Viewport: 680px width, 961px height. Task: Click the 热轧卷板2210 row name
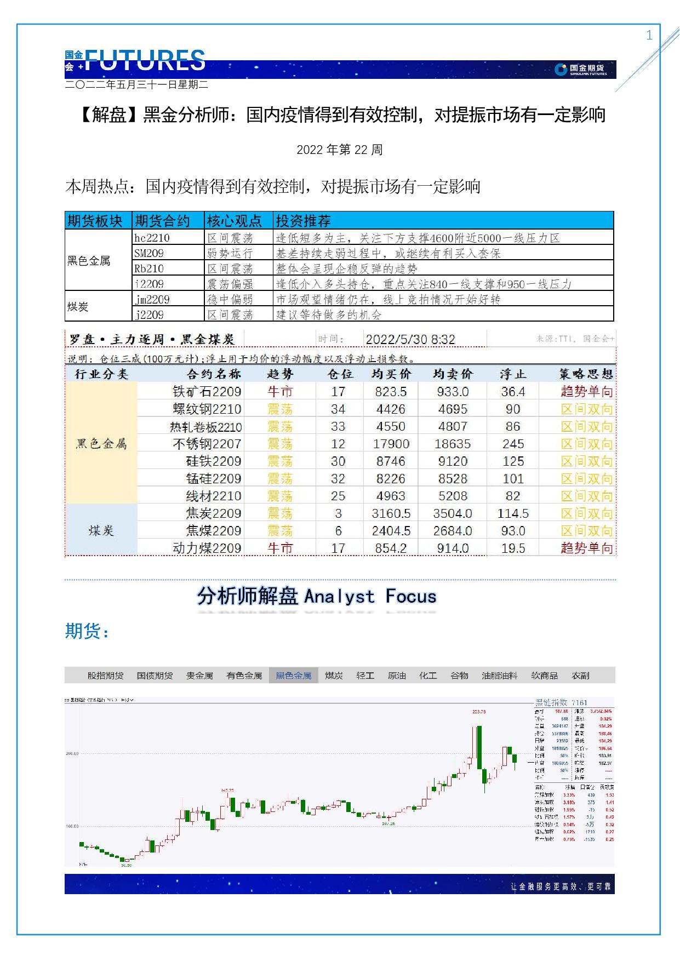[x=205, y=427]
